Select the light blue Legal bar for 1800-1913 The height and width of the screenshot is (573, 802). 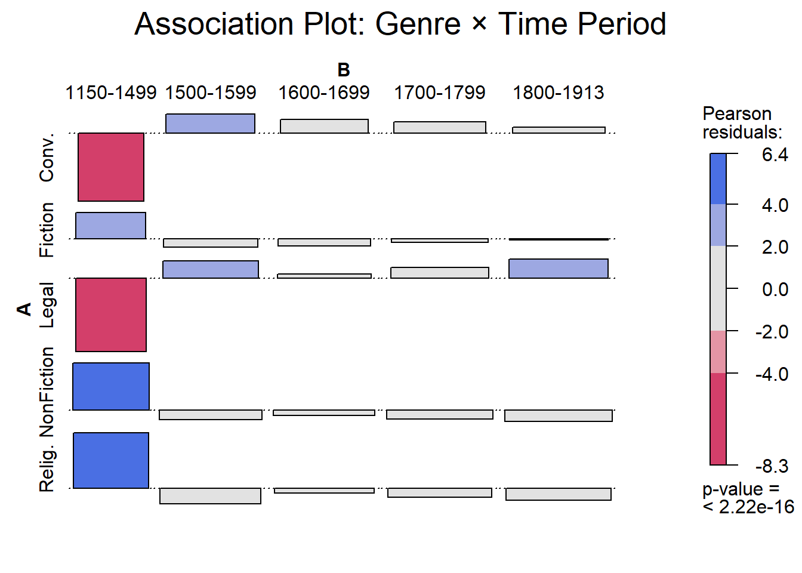[x=558, y=269]
